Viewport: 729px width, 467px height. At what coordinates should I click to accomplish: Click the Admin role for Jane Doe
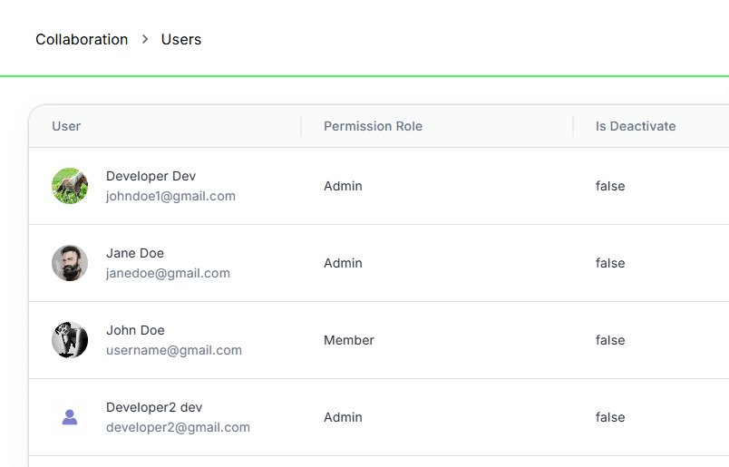coord(343,263)
